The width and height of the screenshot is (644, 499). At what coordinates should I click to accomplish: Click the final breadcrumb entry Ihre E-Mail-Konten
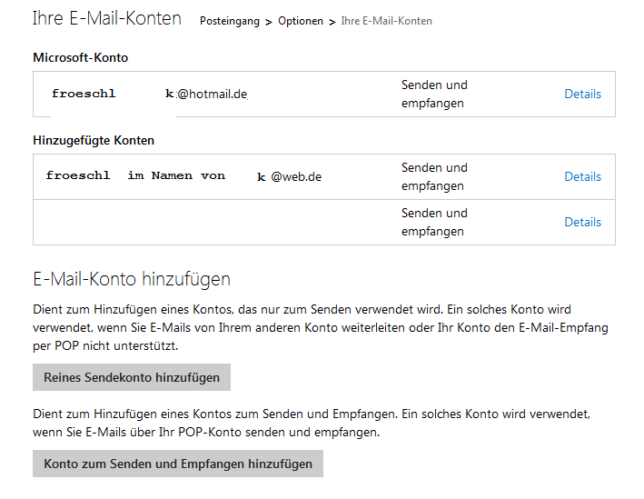click(386, 21)
